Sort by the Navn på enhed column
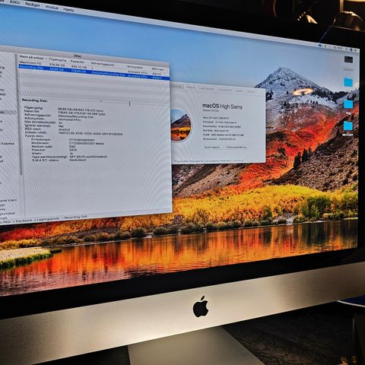The image size is (365, 365). coord(31,58)
